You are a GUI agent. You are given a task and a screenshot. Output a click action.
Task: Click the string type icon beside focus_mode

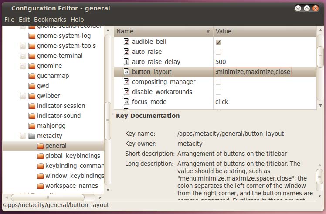[x=127, y=102]
